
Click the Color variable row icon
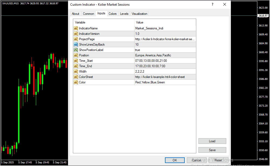point(76,82)
